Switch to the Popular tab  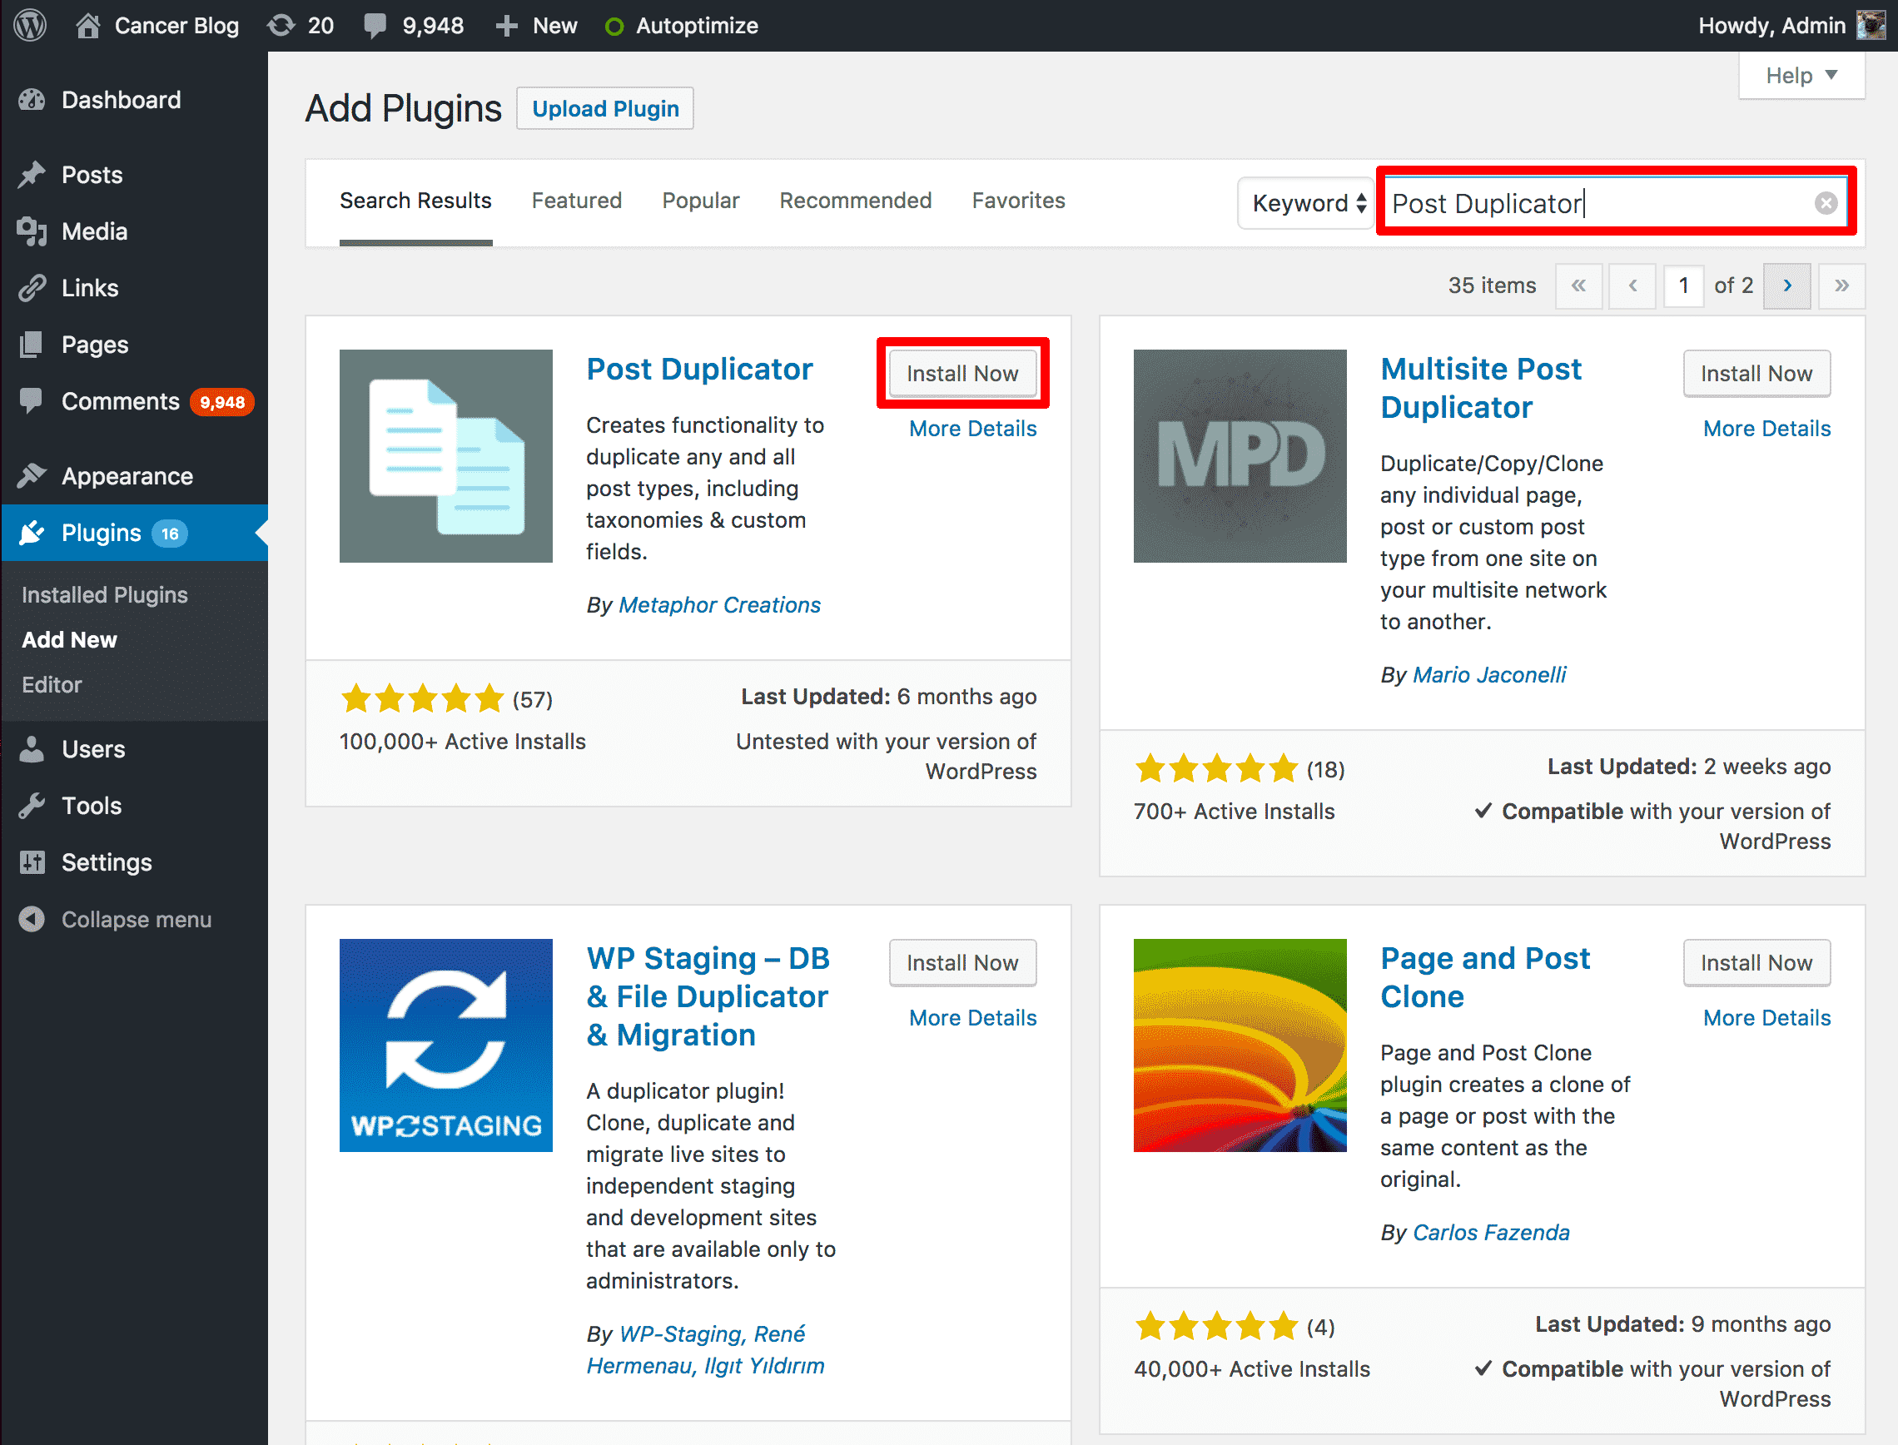[x=701, y=201]
